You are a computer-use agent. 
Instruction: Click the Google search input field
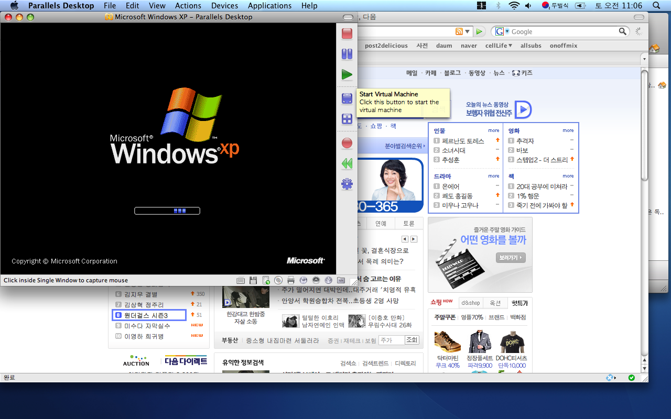(x=564, y=31)
